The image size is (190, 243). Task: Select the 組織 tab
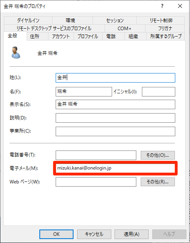click(136, 37)
